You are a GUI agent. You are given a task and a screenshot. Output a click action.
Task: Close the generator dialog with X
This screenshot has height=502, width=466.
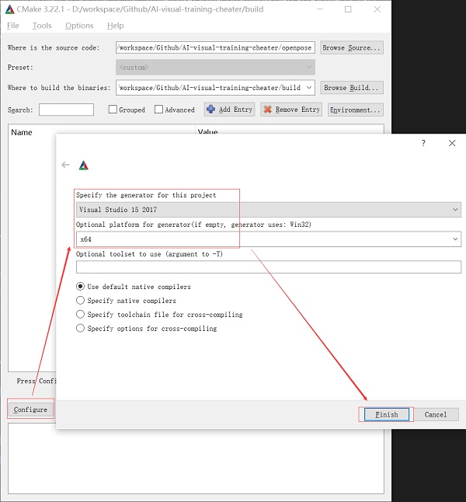click(x=452, y=143)
